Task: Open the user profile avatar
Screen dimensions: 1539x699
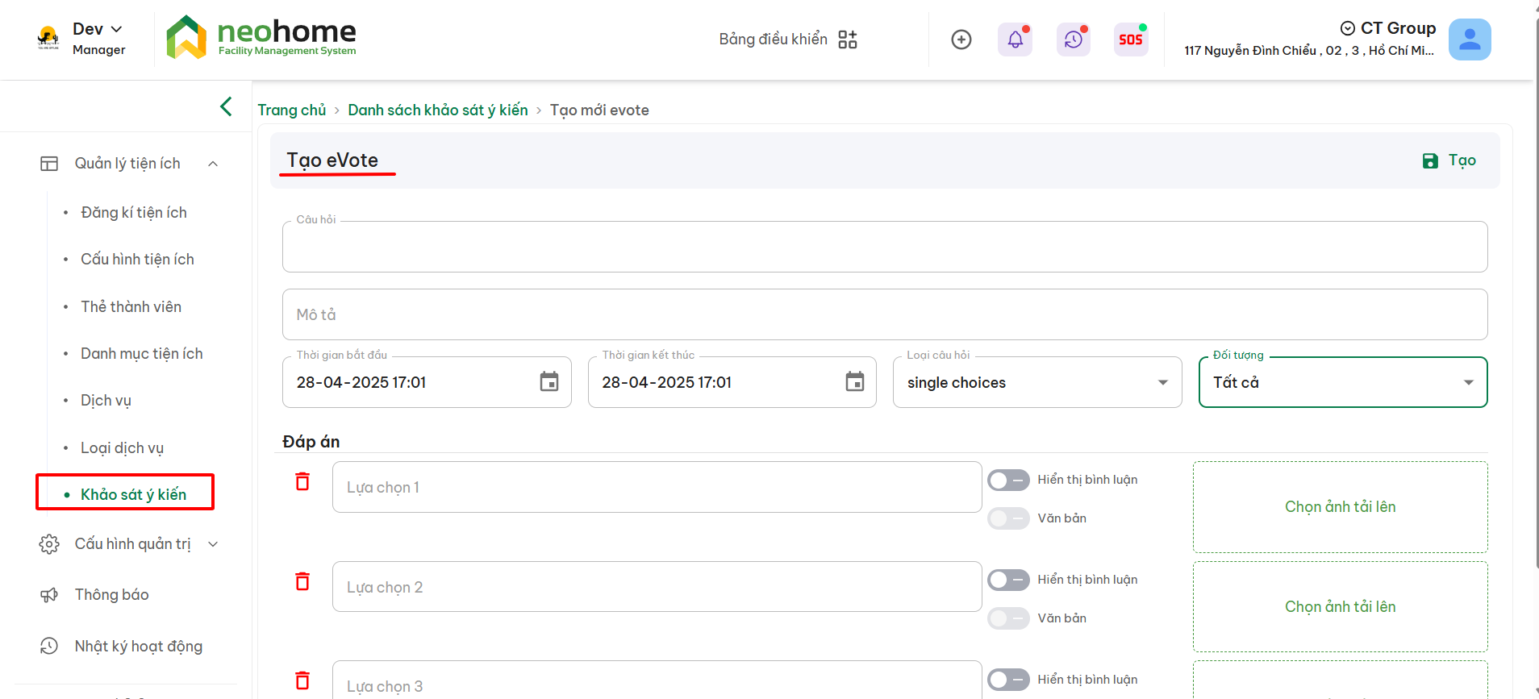Action: 1470,40
